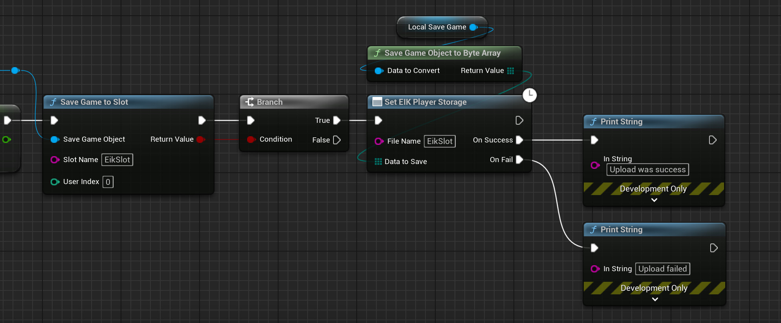Click the red Return Value boolean pin

pyautogui.click(x=200, y=139)
